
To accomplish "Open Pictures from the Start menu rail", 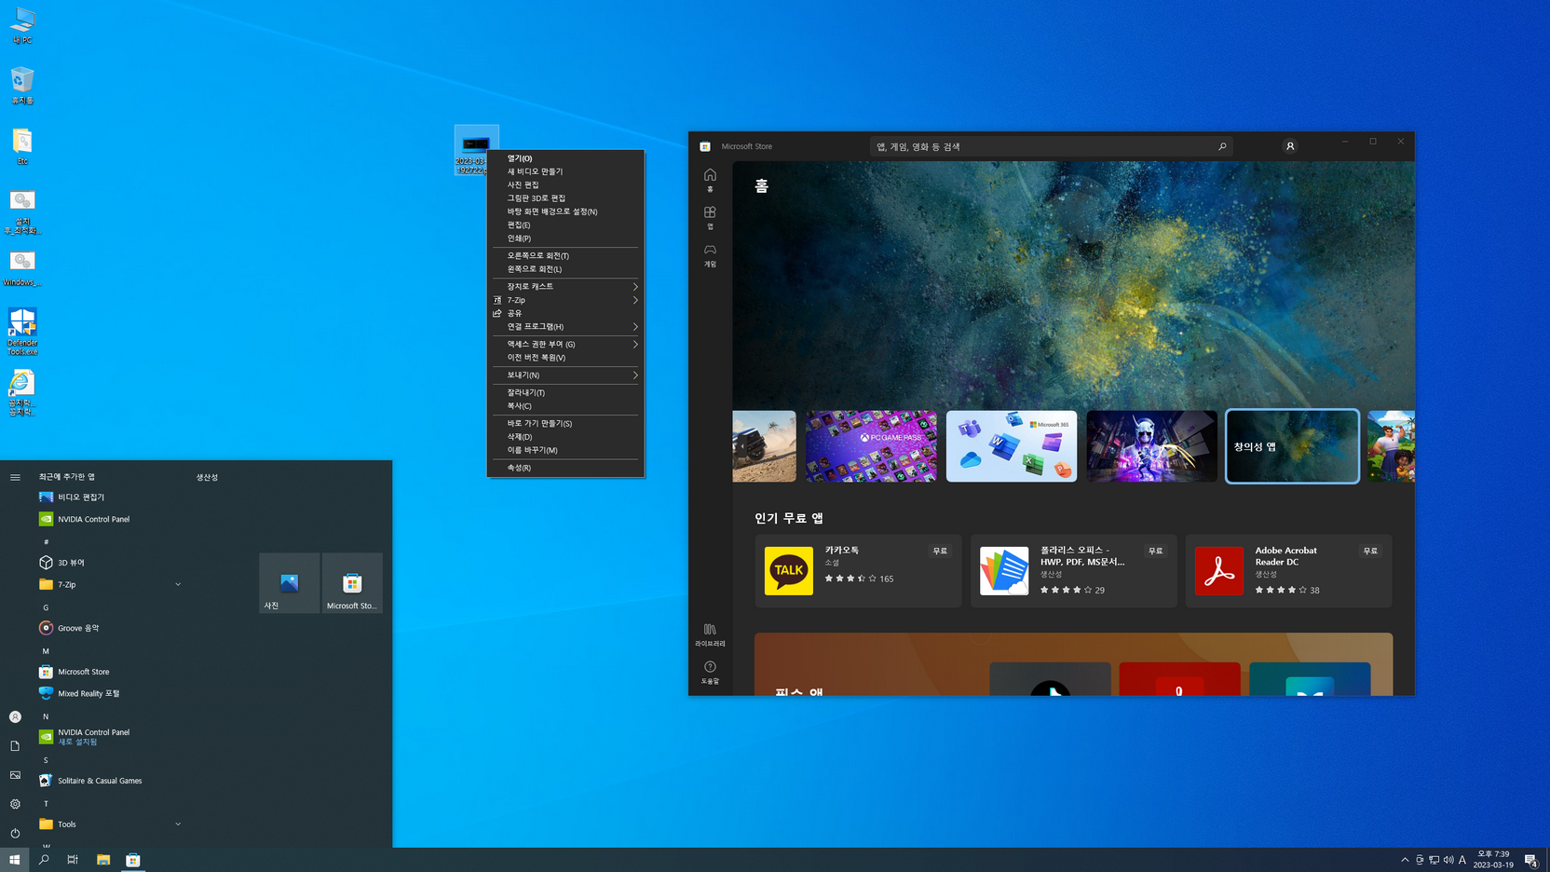I will 15,775.
